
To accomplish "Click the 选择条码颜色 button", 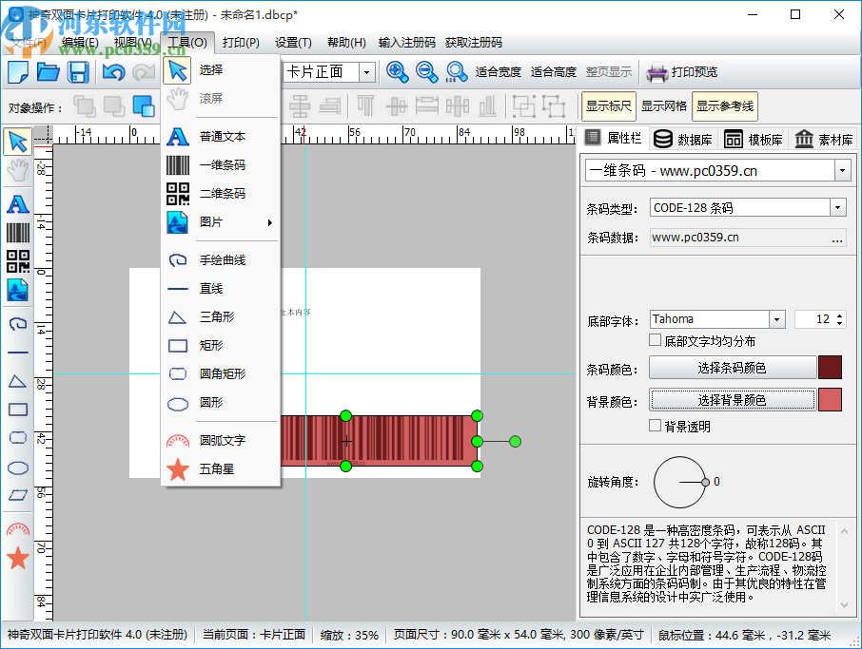I will (x=732, y=368).
